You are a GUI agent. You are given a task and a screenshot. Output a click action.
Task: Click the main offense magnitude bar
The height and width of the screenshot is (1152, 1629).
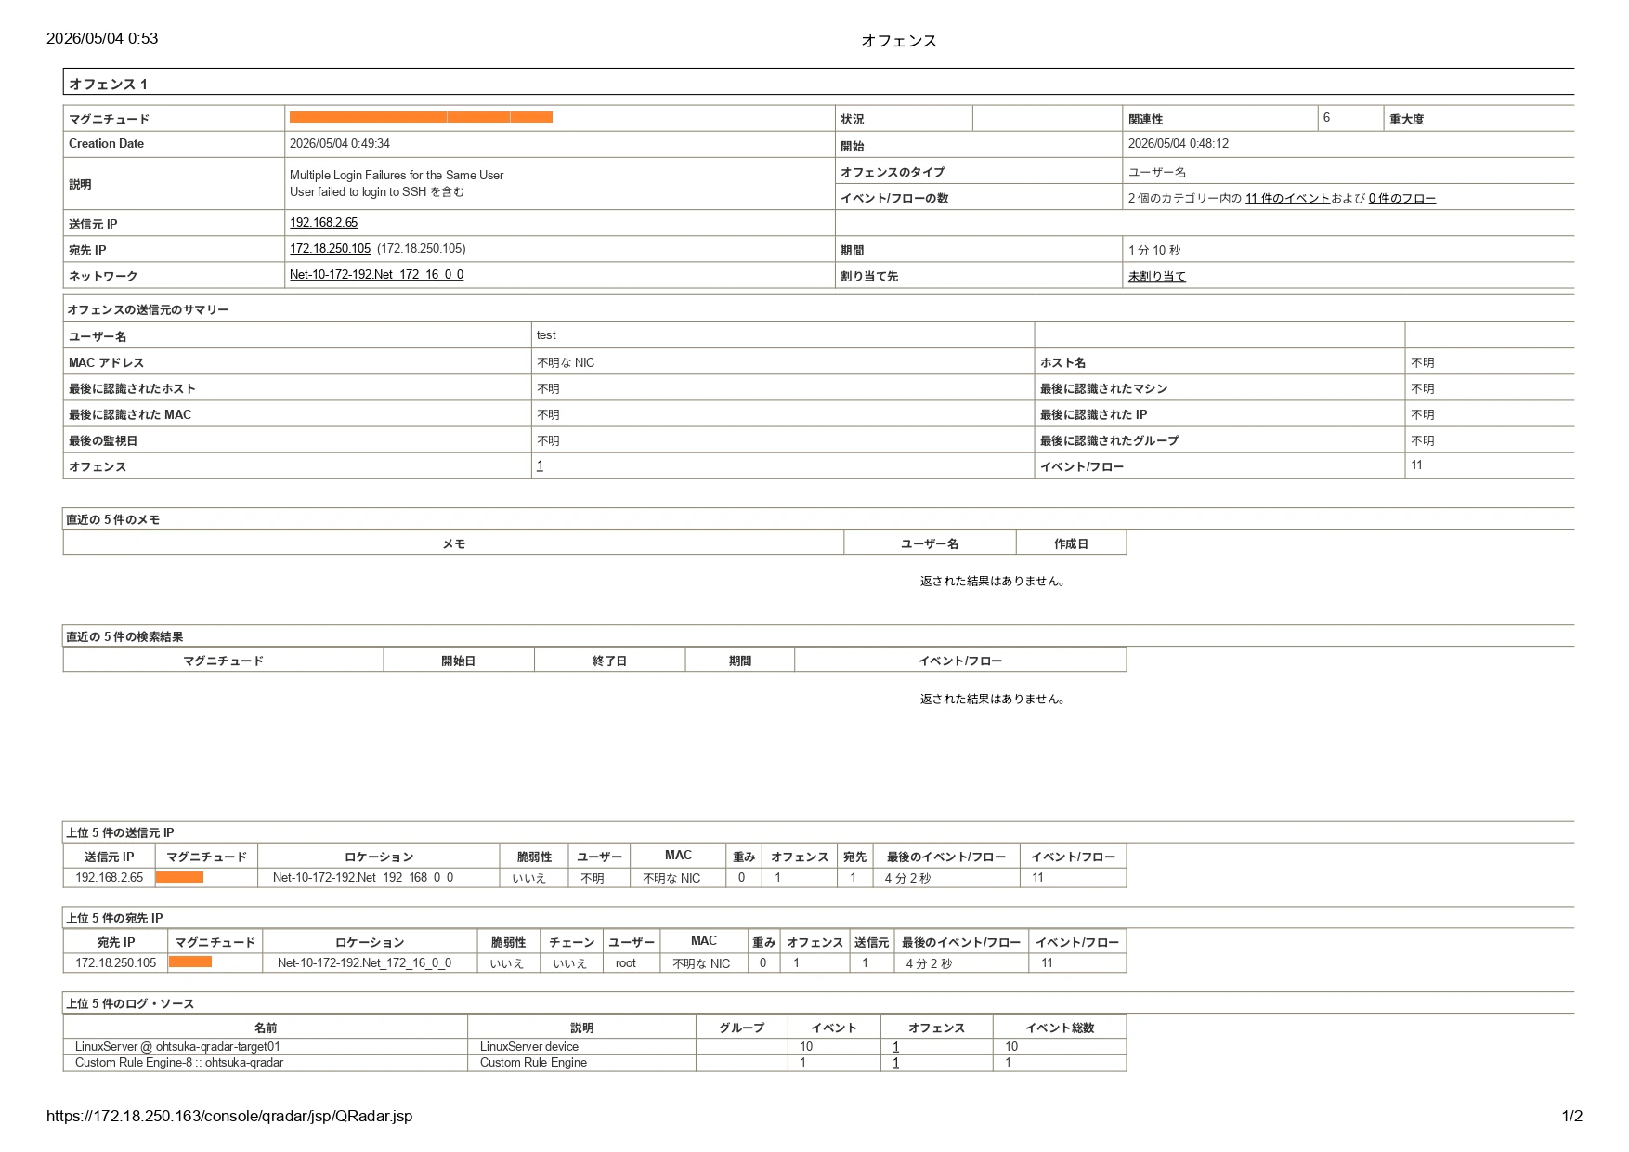coord(421,117)
